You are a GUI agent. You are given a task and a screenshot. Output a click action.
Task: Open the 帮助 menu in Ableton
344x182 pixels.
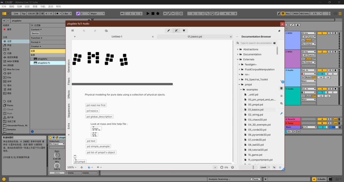(58, 7)
